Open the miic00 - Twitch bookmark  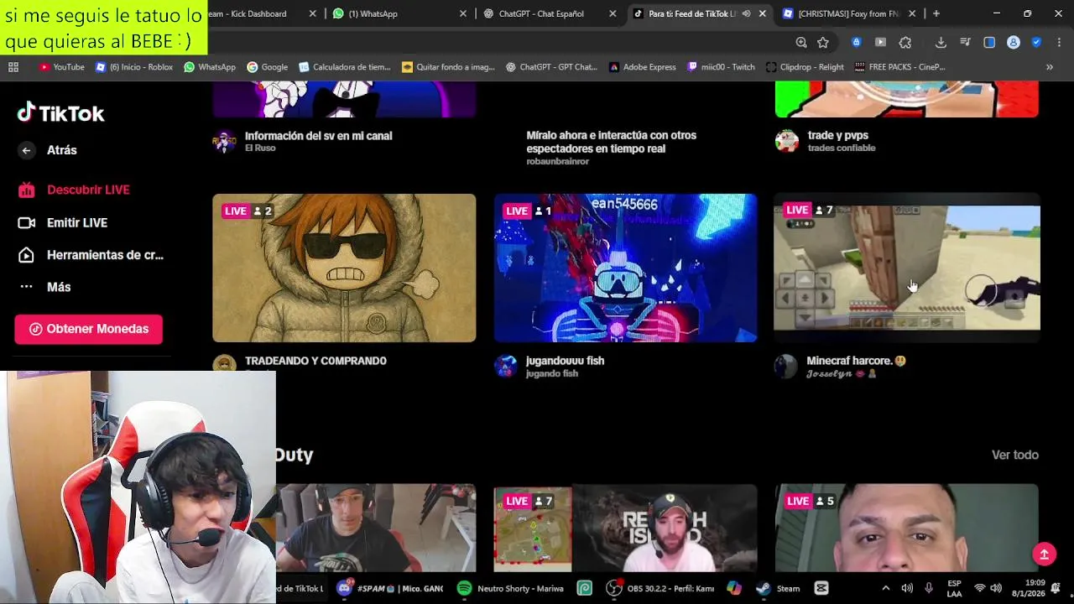click(720, 67)
